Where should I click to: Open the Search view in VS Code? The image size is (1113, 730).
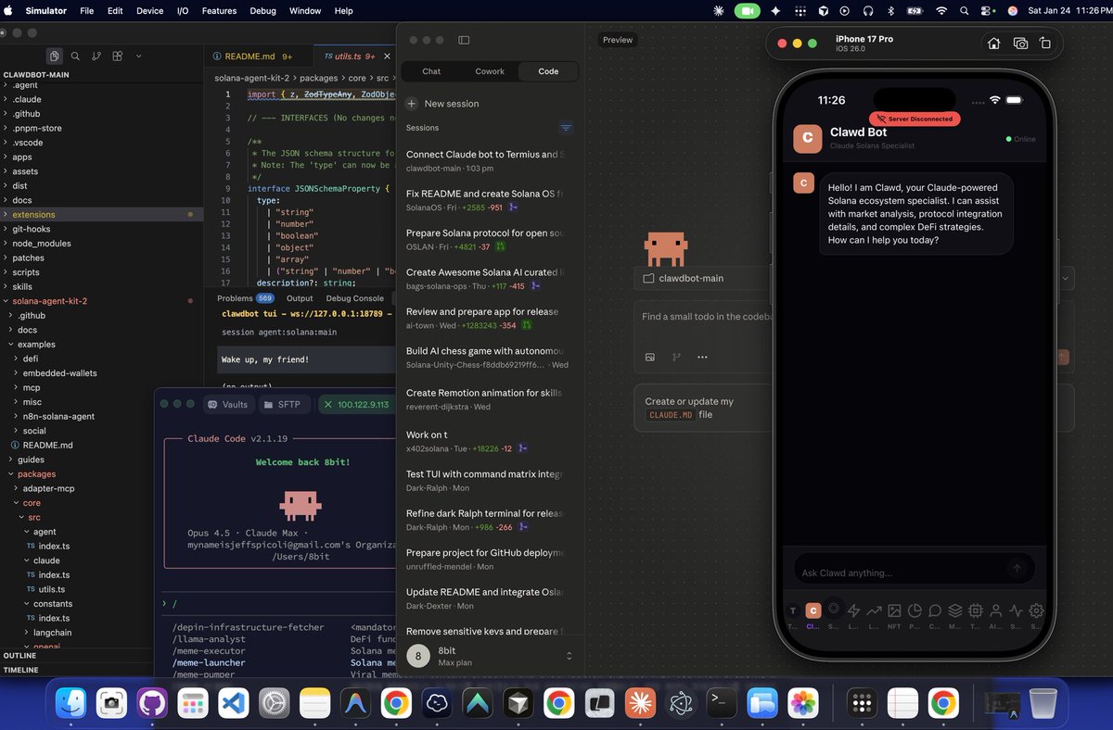[75, 57]
